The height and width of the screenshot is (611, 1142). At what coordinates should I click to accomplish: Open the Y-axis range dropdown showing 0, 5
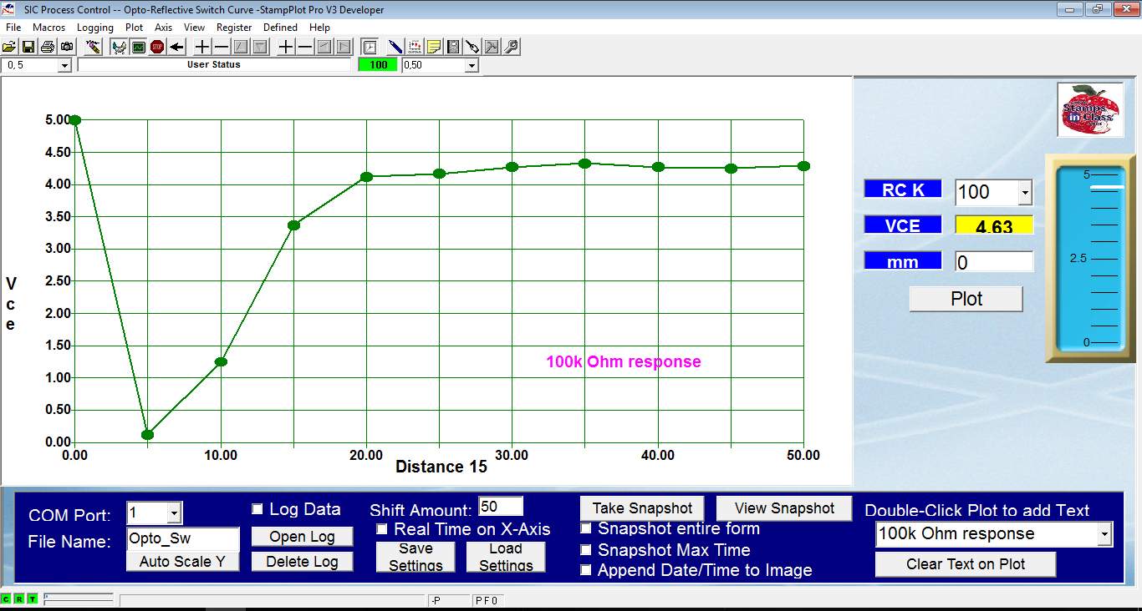(x=64, y=66)
